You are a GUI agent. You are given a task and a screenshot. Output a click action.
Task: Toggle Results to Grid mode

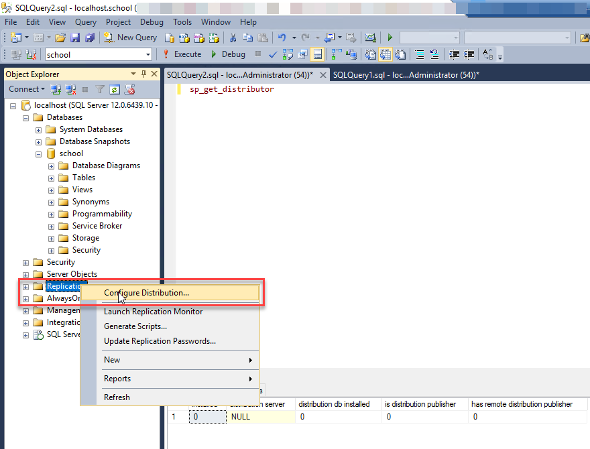pos(318,54)
